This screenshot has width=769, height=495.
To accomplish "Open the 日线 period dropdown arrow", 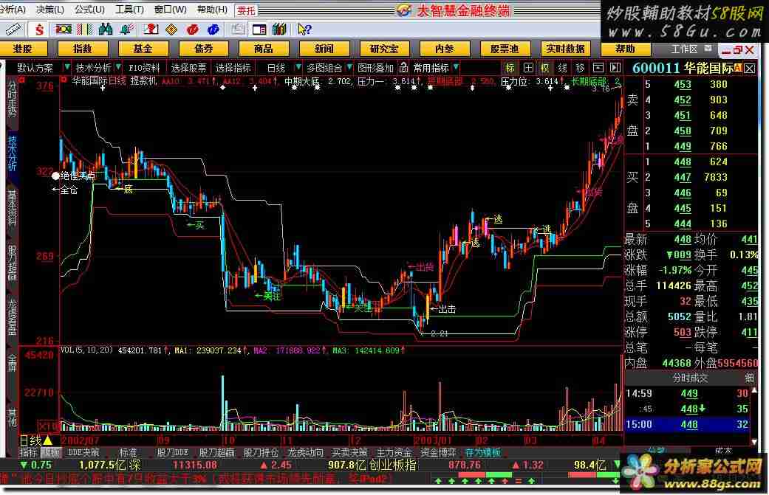I will 298,67.
